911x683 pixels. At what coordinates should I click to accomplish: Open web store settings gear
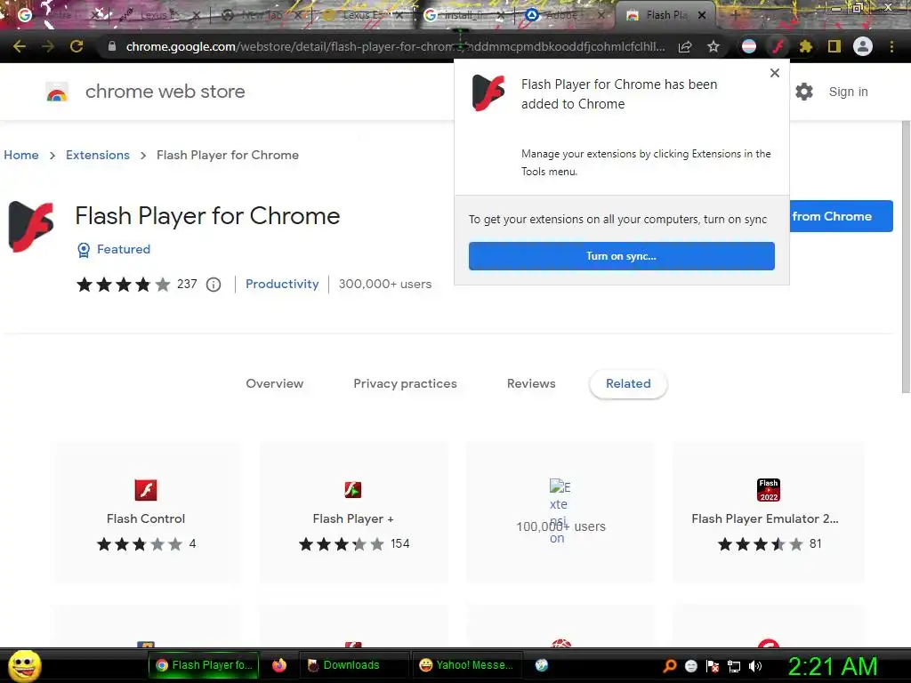pyautogui.click(x=804, y=92)
